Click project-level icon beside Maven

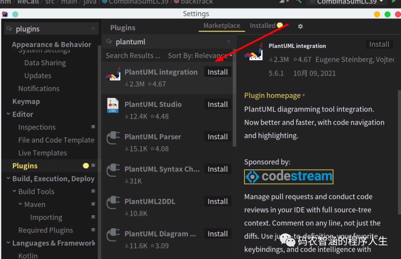pos(93,204)
